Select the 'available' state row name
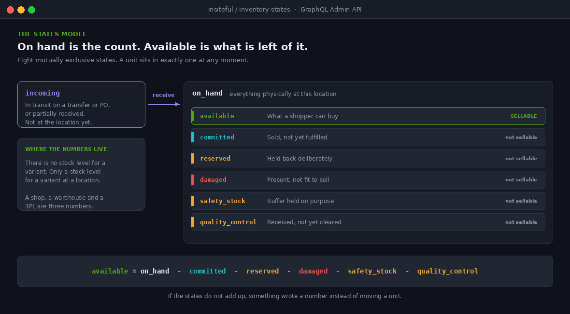Viewport: 570px width, 314px height. [x=217, y=116]
